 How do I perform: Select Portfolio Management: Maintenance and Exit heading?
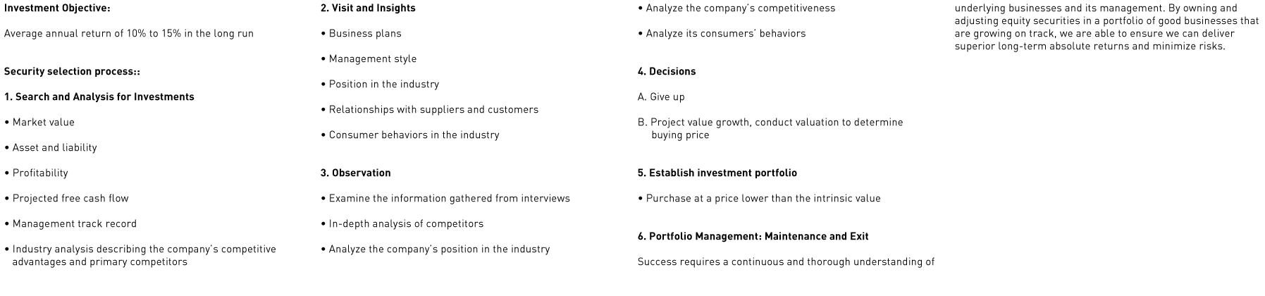(753, 237)
